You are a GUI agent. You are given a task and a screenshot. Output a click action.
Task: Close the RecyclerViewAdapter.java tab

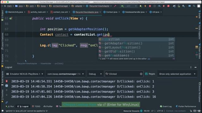[x=100, y=12]
